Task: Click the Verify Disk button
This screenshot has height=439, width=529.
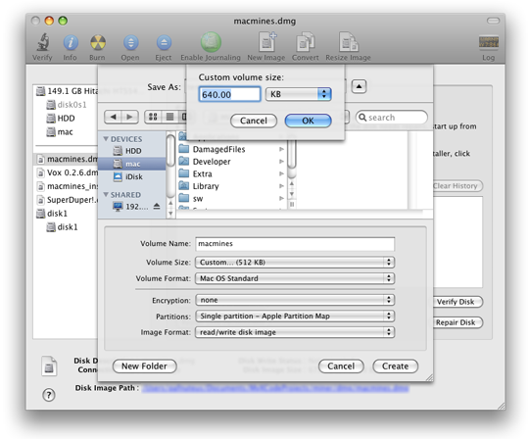Action: [457, 302]
